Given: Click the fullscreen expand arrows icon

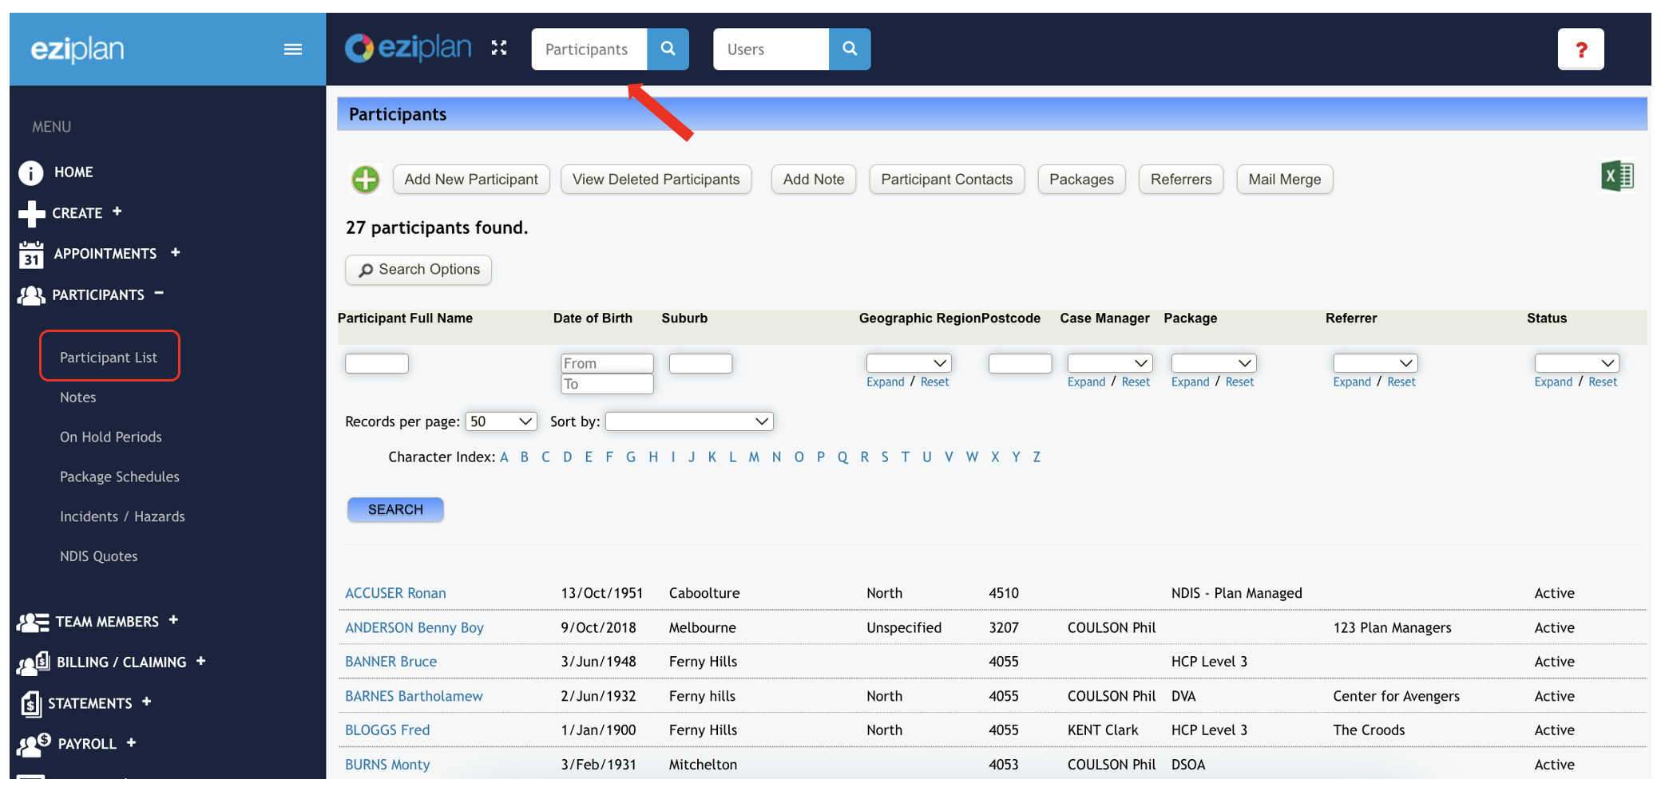Looking at the screenshot, I should pos(499,49).
